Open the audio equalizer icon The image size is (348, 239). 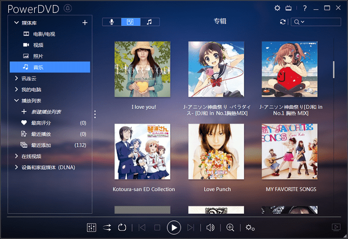coord(91,228)
